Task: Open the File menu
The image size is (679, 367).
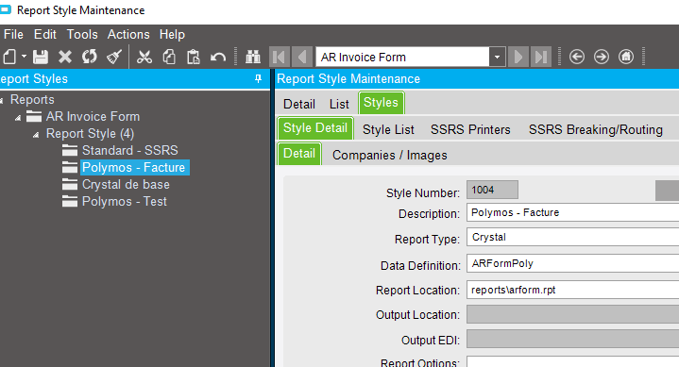Action: click(13, 34)
